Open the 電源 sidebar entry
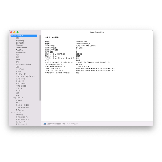Screen dimensions: 162x162 click(x=17, y=95)
